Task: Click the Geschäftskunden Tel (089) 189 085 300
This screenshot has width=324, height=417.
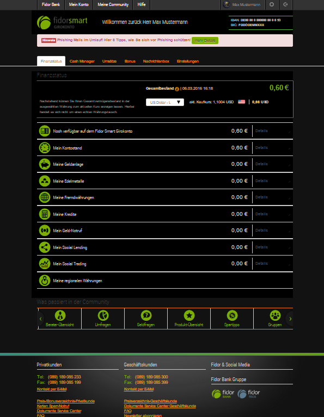Action: tap(151, 377)
